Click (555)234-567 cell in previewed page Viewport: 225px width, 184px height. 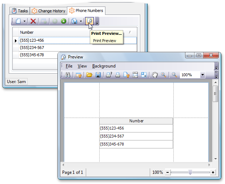(x=136, y=136)
